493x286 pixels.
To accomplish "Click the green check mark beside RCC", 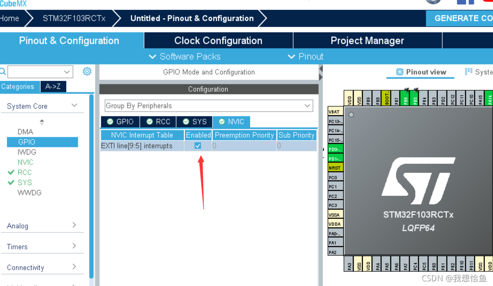I will 11,172.
